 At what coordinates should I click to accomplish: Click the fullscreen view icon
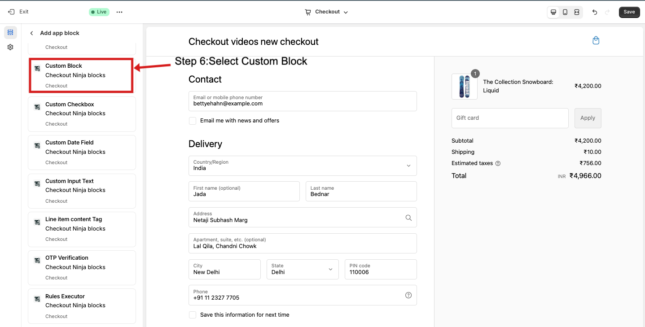coord(577,12)
